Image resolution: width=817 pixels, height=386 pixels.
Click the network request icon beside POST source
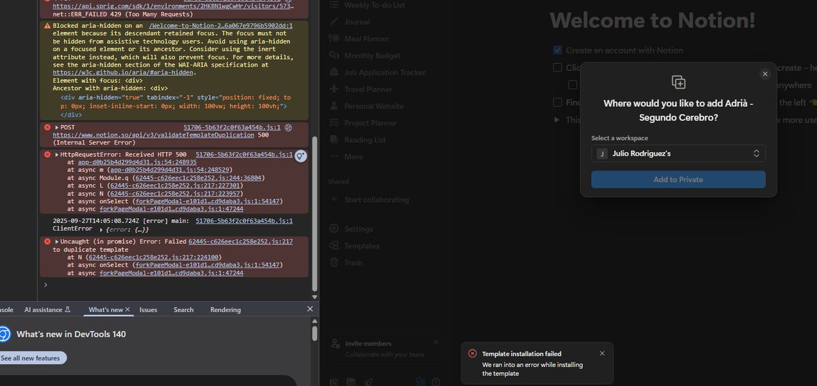click(288, 127)
